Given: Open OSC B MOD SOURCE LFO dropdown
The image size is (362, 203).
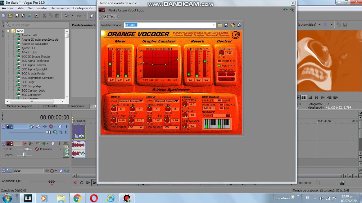Looking at the screenshot, I should (171, 127).
